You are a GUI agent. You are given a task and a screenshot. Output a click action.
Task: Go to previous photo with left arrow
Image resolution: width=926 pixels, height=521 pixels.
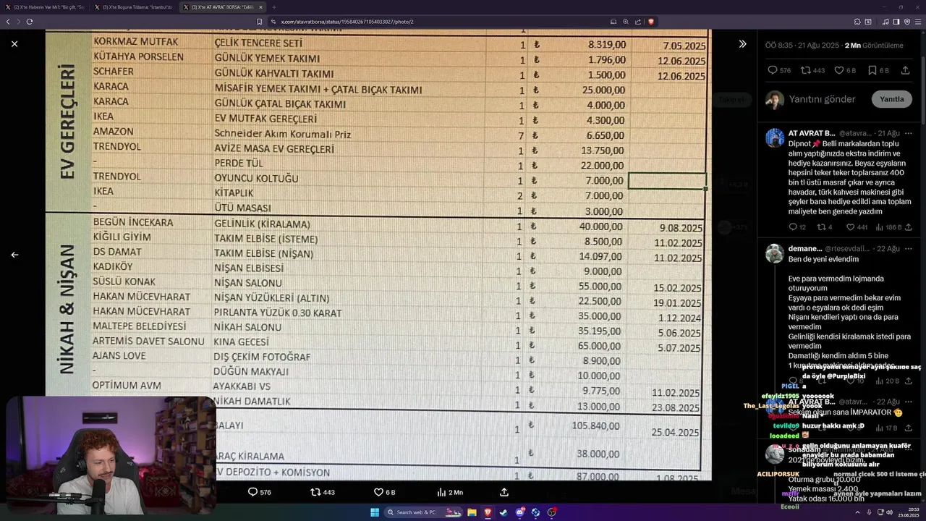point(14,255)
